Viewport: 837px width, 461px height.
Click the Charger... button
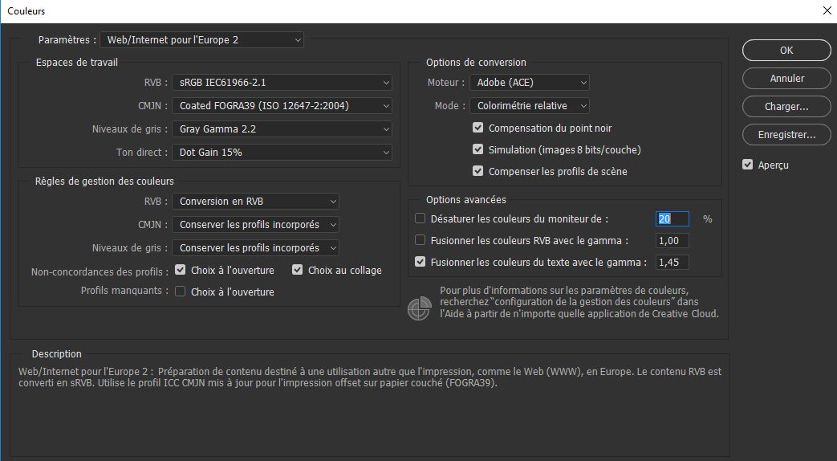pos(786,106)
